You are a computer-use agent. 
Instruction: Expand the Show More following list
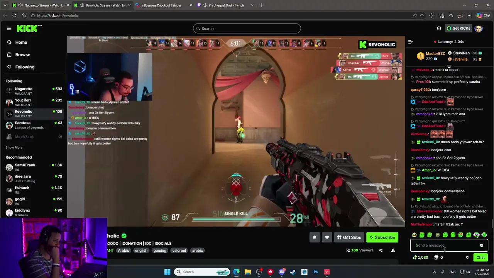coord(14,147)
